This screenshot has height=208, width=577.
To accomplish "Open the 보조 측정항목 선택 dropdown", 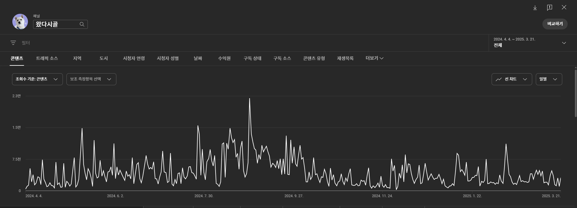I will [x=91, y=79].
